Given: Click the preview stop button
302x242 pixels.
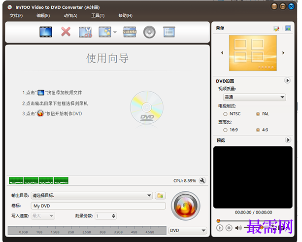Looking at the screenshot, I should 229,228.
